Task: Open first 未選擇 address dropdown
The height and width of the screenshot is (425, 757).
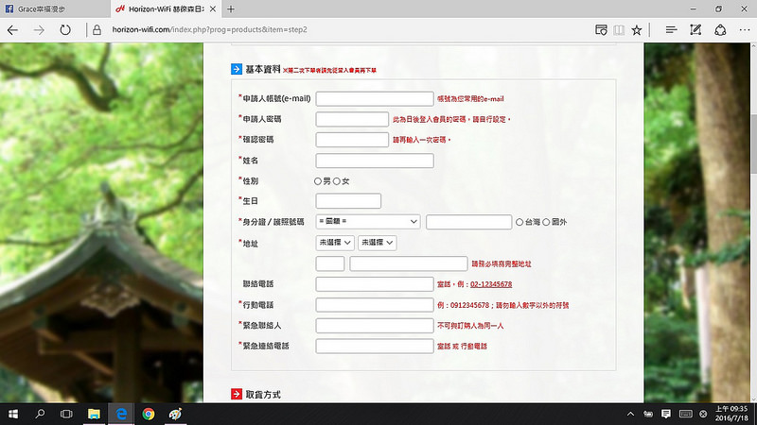Action: click(x=335, y=243)
